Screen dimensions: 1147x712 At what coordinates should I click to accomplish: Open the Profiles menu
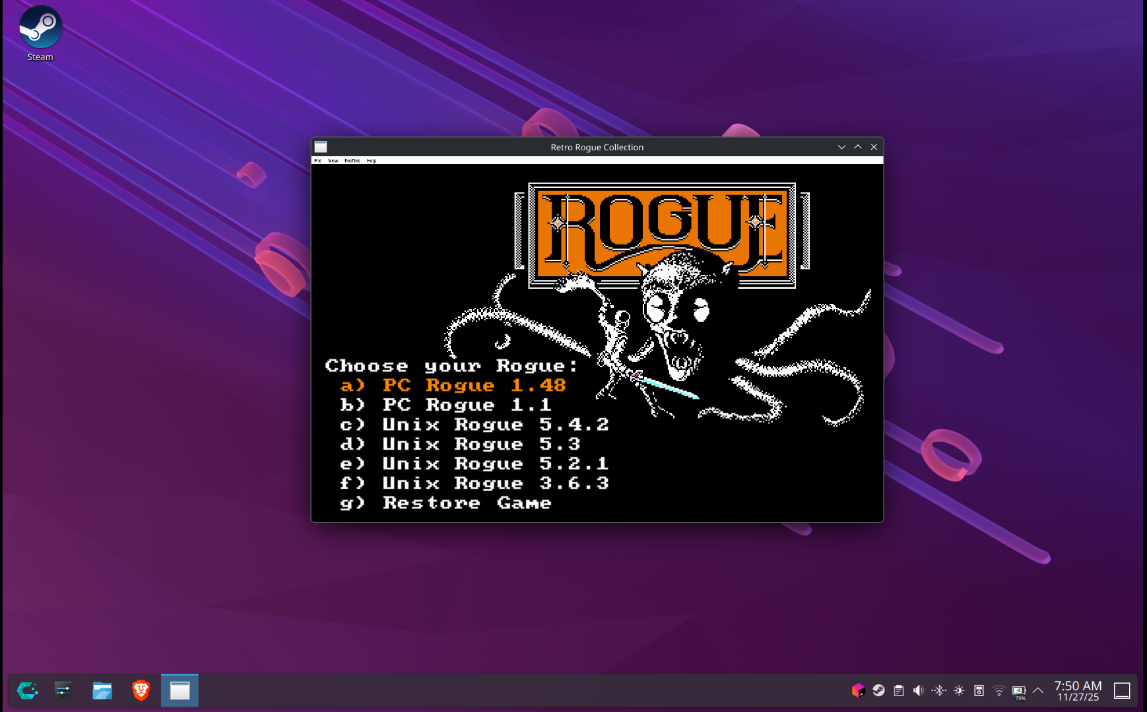tap(352, 161)
